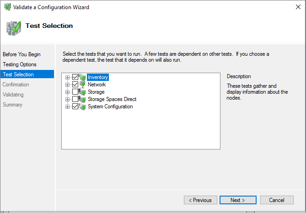Viewport: 306px width, 213px height.
Task: Select the System Configuration label
Action: pos(110,106)
